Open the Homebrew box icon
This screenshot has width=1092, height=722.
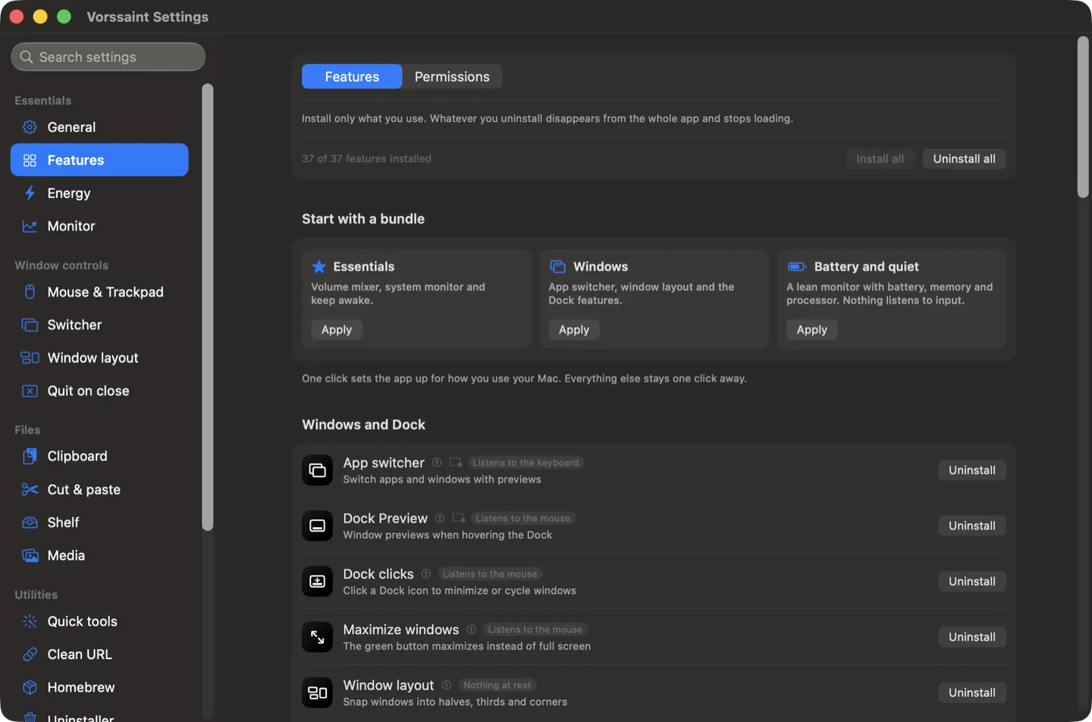pos(30,687)
